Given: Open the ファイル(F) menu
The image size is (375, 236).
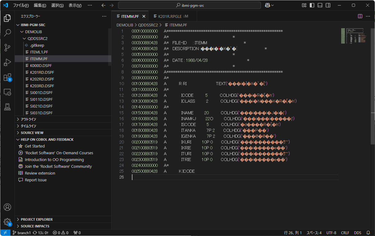Looking at the screenshot, I should [x=21, y=5].
